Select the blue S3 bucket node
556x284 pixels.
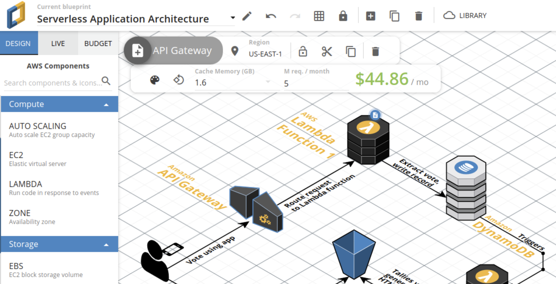tap(354, 254)
